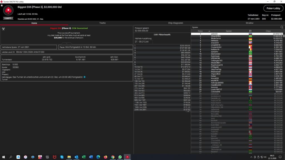Click the player search magnifier icon

coord(282,27)
